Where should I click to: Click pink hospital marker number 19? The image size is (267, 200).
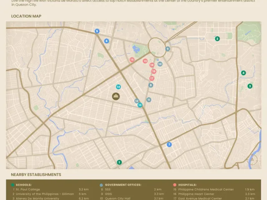(145, 61)
